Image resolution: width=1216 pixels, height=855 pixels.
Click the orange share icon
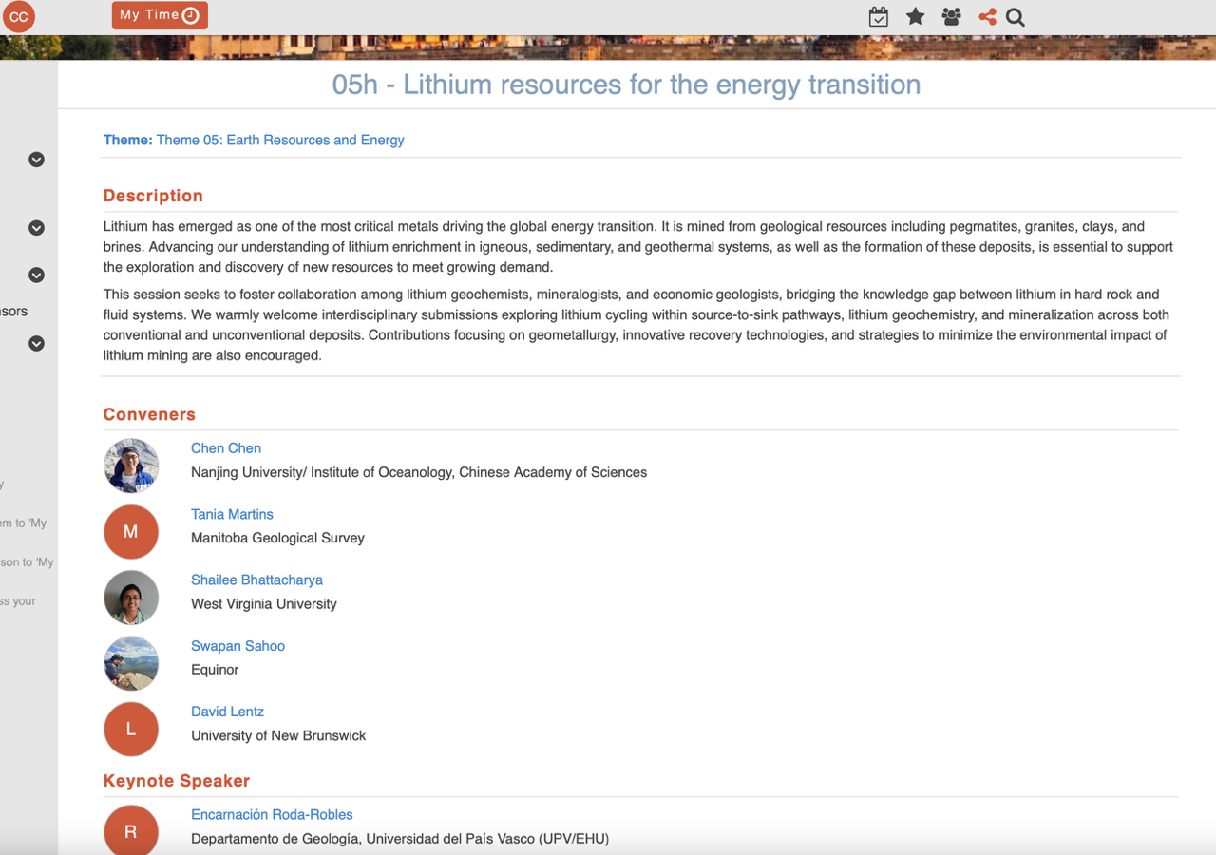tap(987, 17)
